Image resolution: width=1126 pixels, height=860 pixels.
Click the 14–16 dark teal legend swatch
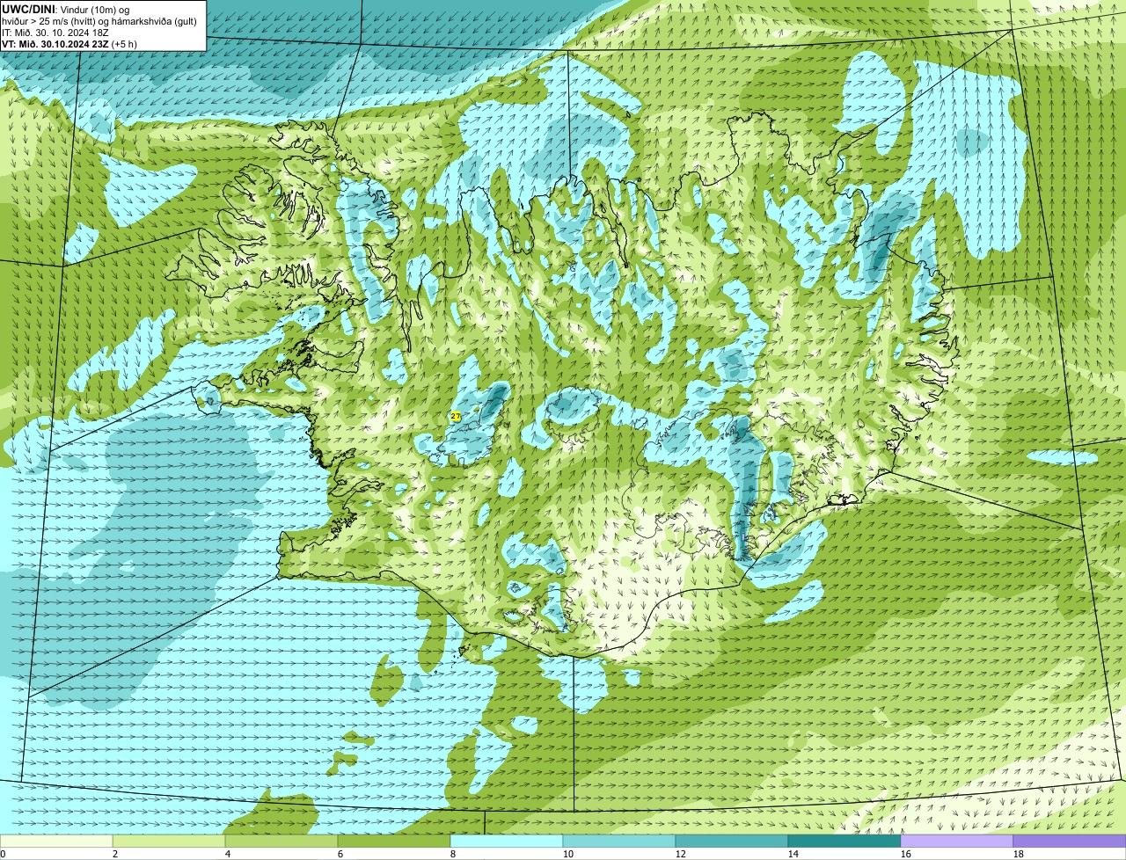coord(844,842)
